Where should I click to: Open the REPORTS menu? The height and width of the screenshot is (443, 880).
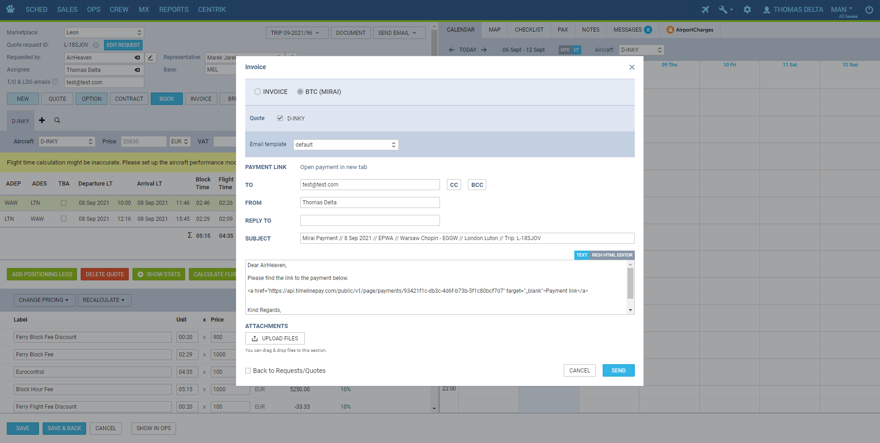click(174, 10)
